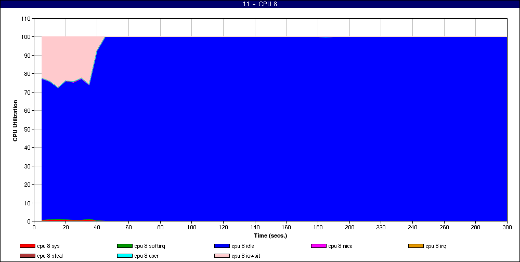Select the 'cpu 8 nice' legend label

340,246
